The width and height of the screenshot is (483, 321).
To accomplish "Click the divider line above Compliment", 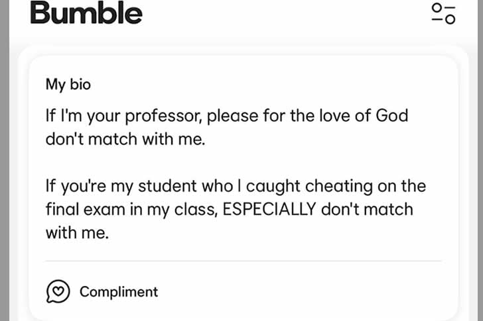I will pyautogui.click(x=243, y=261).
